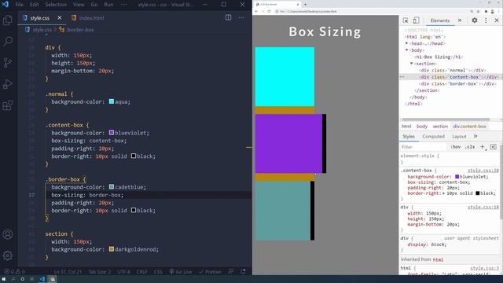503x283 pixels.
Task: Toggle the device toolbar in DevTools
Action: tap(416, 20)
